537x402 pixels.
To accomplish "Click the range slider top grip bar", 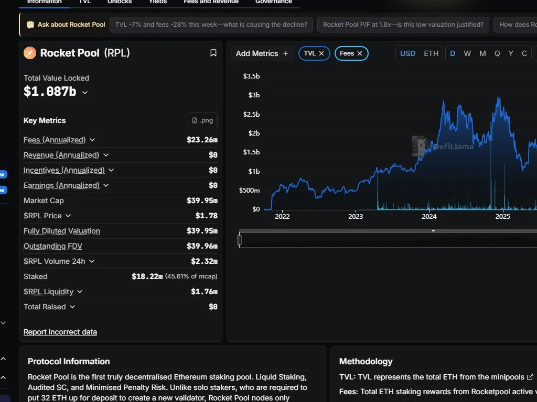I will tap(433, 231).
